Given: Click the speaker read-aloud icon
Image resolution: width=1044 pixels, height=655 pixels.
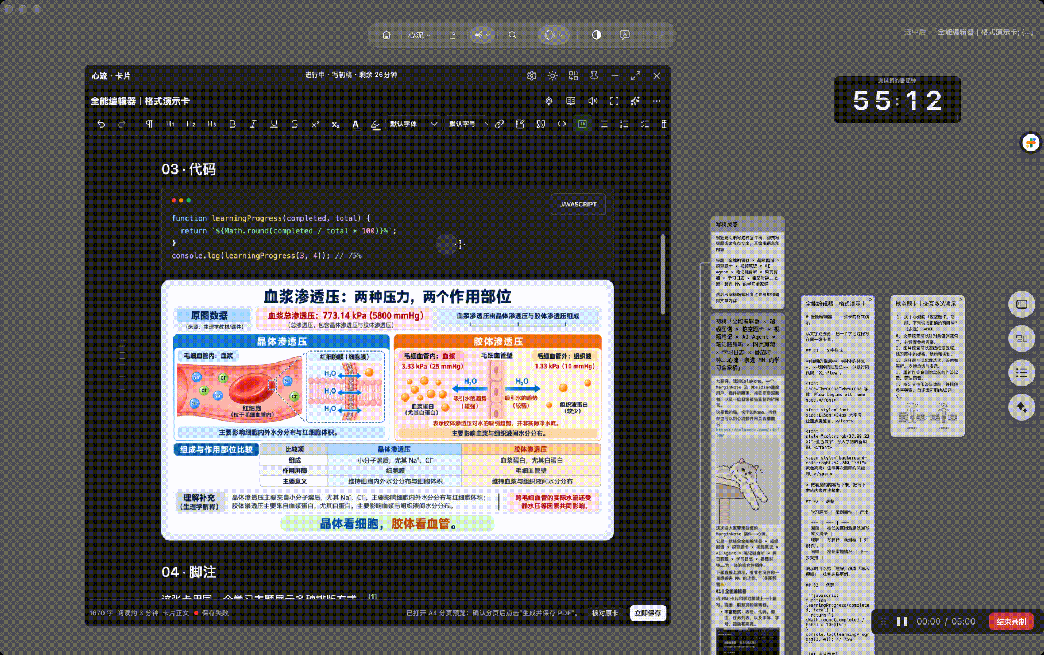Looking at the screenshot, I should (593, 101).
